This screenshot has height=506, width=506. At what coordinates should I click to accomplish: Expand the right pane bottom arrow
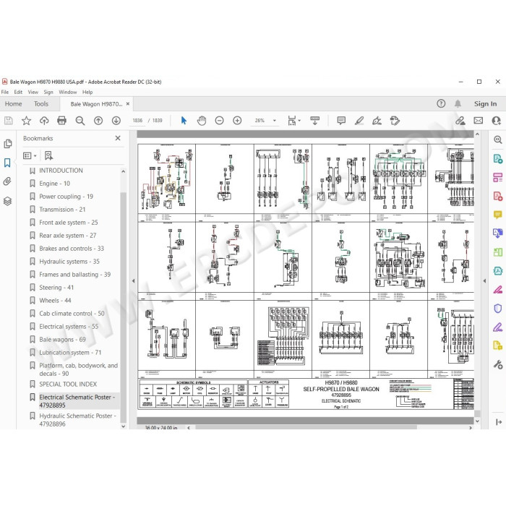[499, 421]
